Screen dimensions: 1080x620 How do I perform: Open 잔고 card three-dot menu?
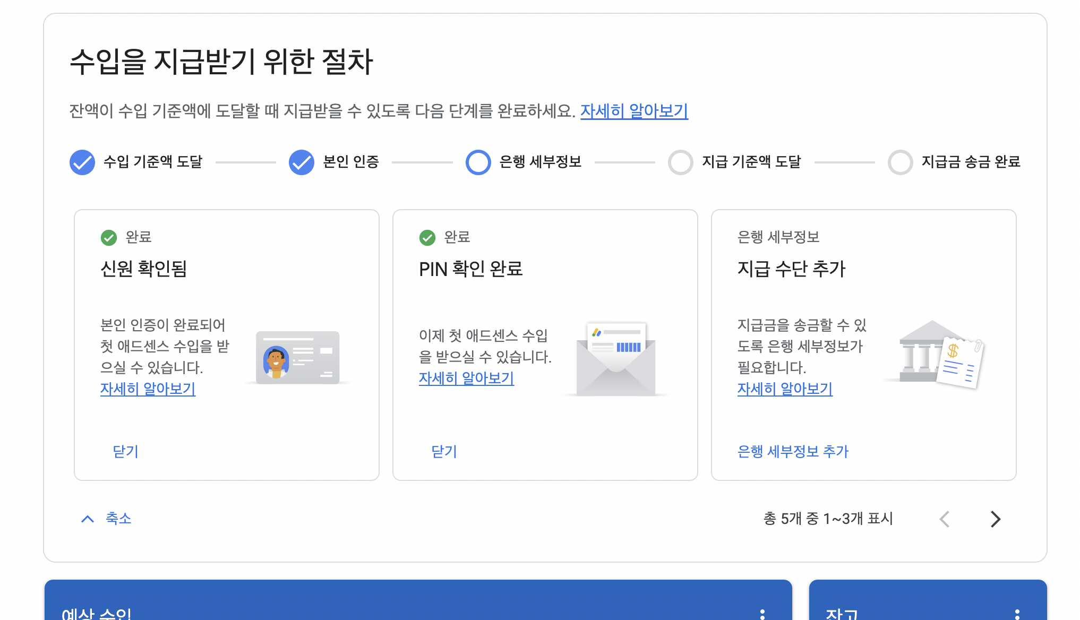click(1017, 614)
